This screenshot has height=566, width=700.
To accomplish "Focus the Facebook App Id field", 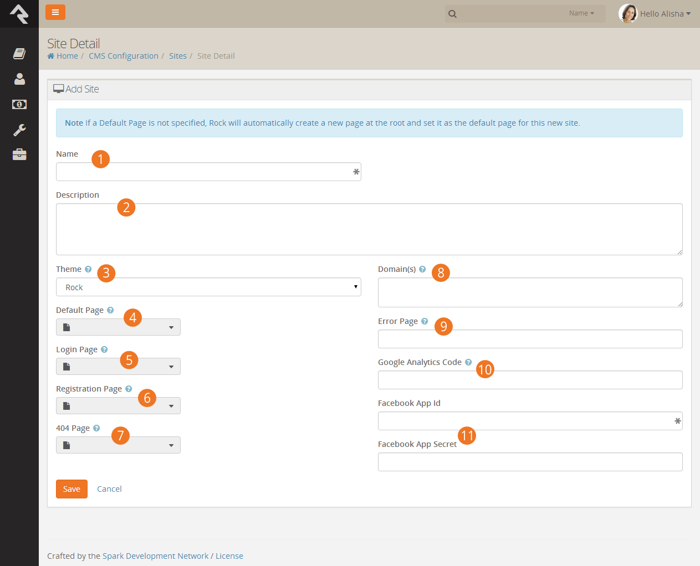I will pos(530,421).
